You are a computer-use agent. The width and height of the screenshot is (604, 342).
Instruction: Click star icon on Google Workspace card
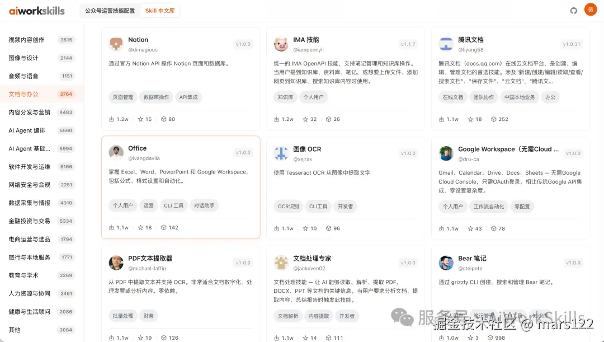coord(470,228)
